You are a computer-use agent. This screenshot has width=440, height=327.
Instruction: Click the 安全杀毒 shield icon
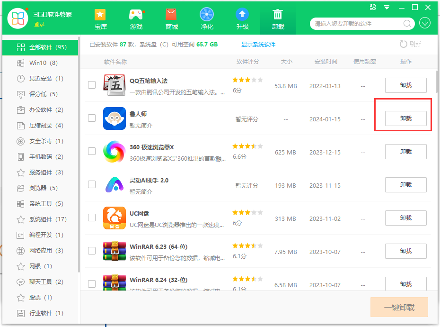tap(21, 141)
